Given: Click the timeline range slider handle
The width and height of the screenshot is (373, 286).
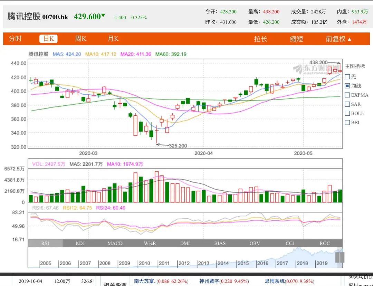Looking at the screenshot, I should [340, 257].
